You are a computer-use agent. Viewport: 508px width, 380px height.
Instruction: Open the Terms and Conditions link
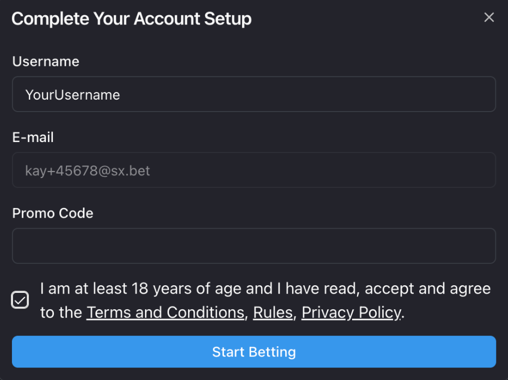tap(165, 312)
